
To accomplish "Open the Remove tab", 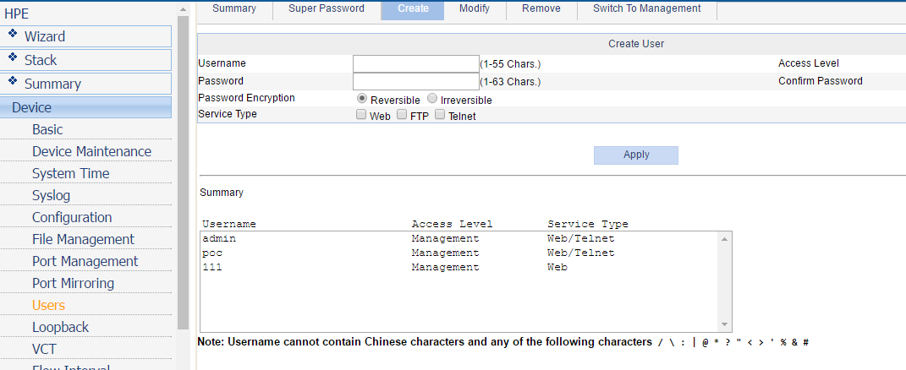I will pos(541,9).
